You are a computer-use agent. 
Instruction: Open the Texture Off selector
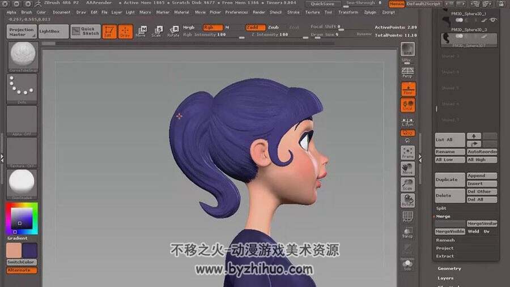pyautogui.click(x=23, y=152)
